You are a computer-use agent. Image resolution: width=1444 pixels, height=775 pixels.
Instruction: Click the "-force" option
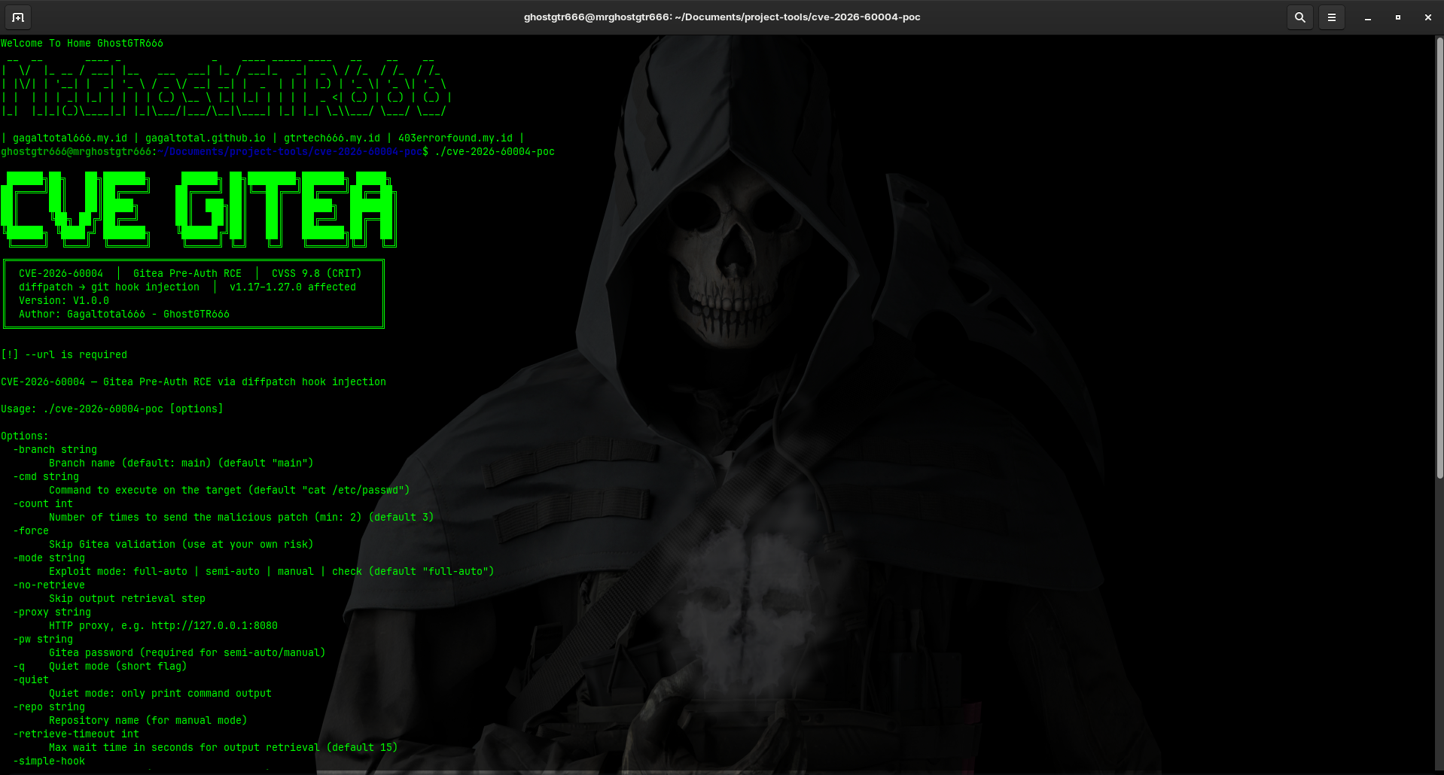pyautogui.click(x=31, y=531)
